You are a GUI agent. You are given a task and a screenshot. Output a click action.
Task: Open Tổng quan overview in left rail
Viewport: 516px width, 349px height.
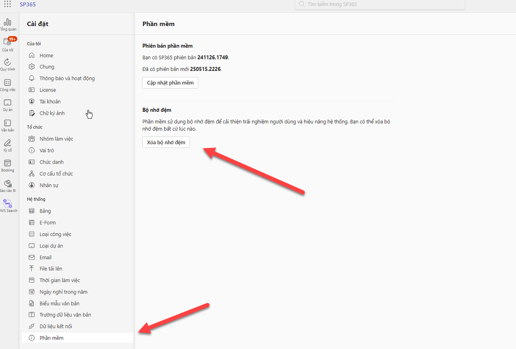[8, 24]
